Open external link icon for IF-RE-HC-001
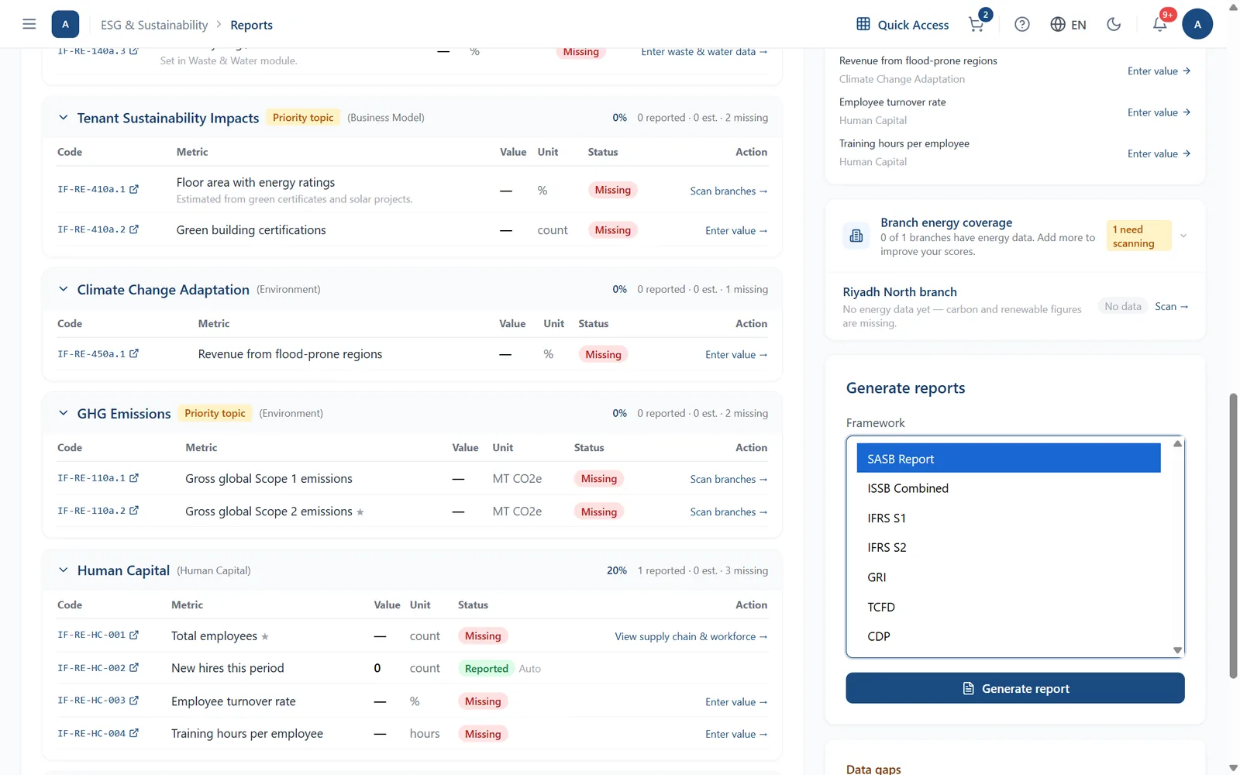1240x775 pixels. 134,635
